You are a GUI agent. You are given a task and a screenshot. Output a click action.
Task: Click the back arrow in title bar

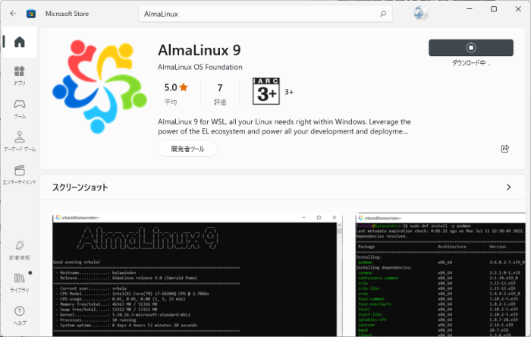click(12, 14)
